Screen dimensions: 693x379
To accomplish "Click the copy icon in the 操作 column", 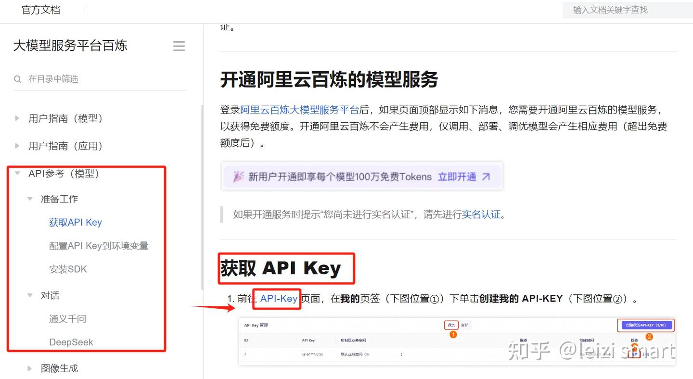I will (x=634, y=354).
